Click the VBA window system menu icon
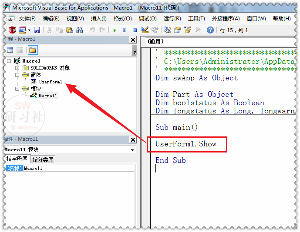300x232 pixels. tap(7, 7)
